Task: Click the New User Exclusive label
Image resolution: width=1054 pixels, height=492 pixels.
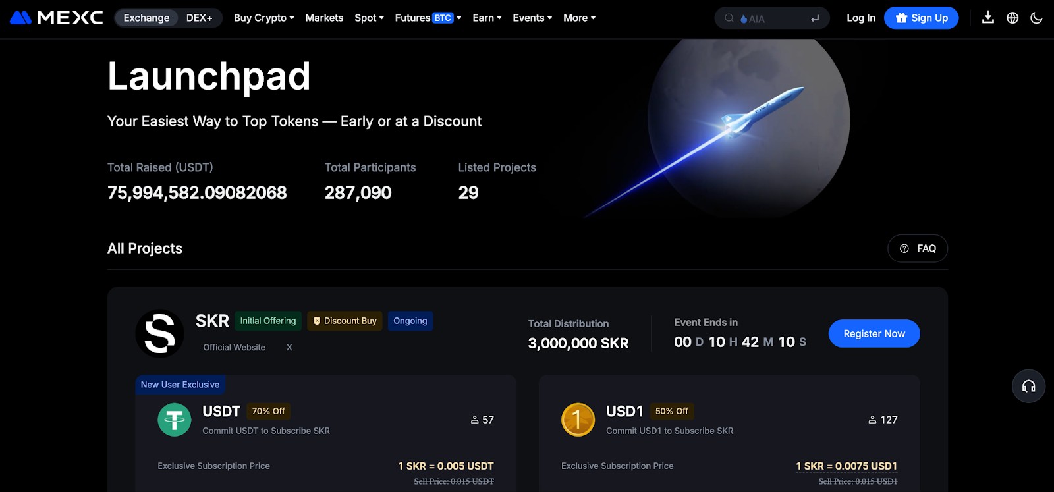Action: [180, 385]
